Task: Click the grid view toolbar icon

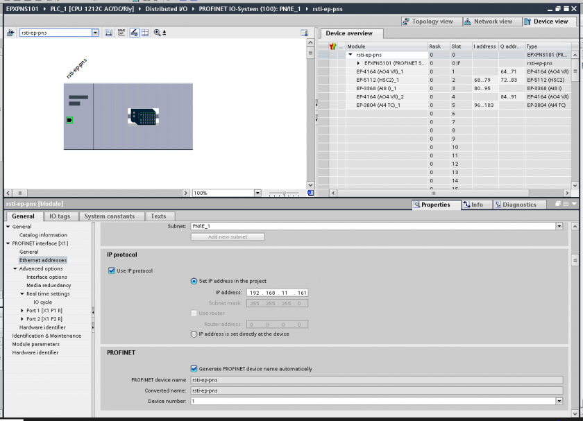Action: pyautogui.click(x=145, y=33)
